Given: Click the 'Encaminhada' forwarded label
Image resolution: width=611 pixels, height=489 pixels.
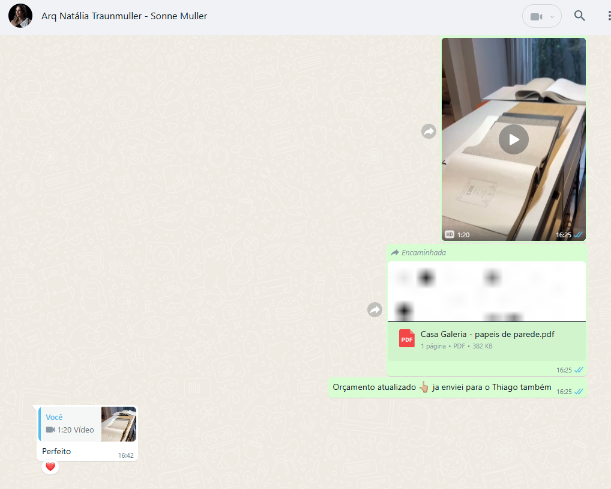Looking at the screenshot, I should point(424,253).
